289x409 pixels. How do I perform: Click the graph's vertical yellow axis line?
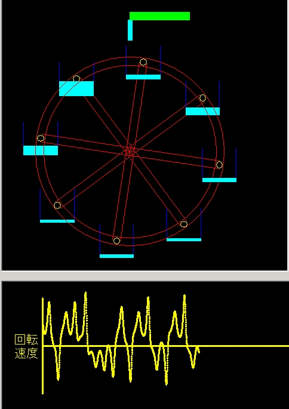click(43, 346)
